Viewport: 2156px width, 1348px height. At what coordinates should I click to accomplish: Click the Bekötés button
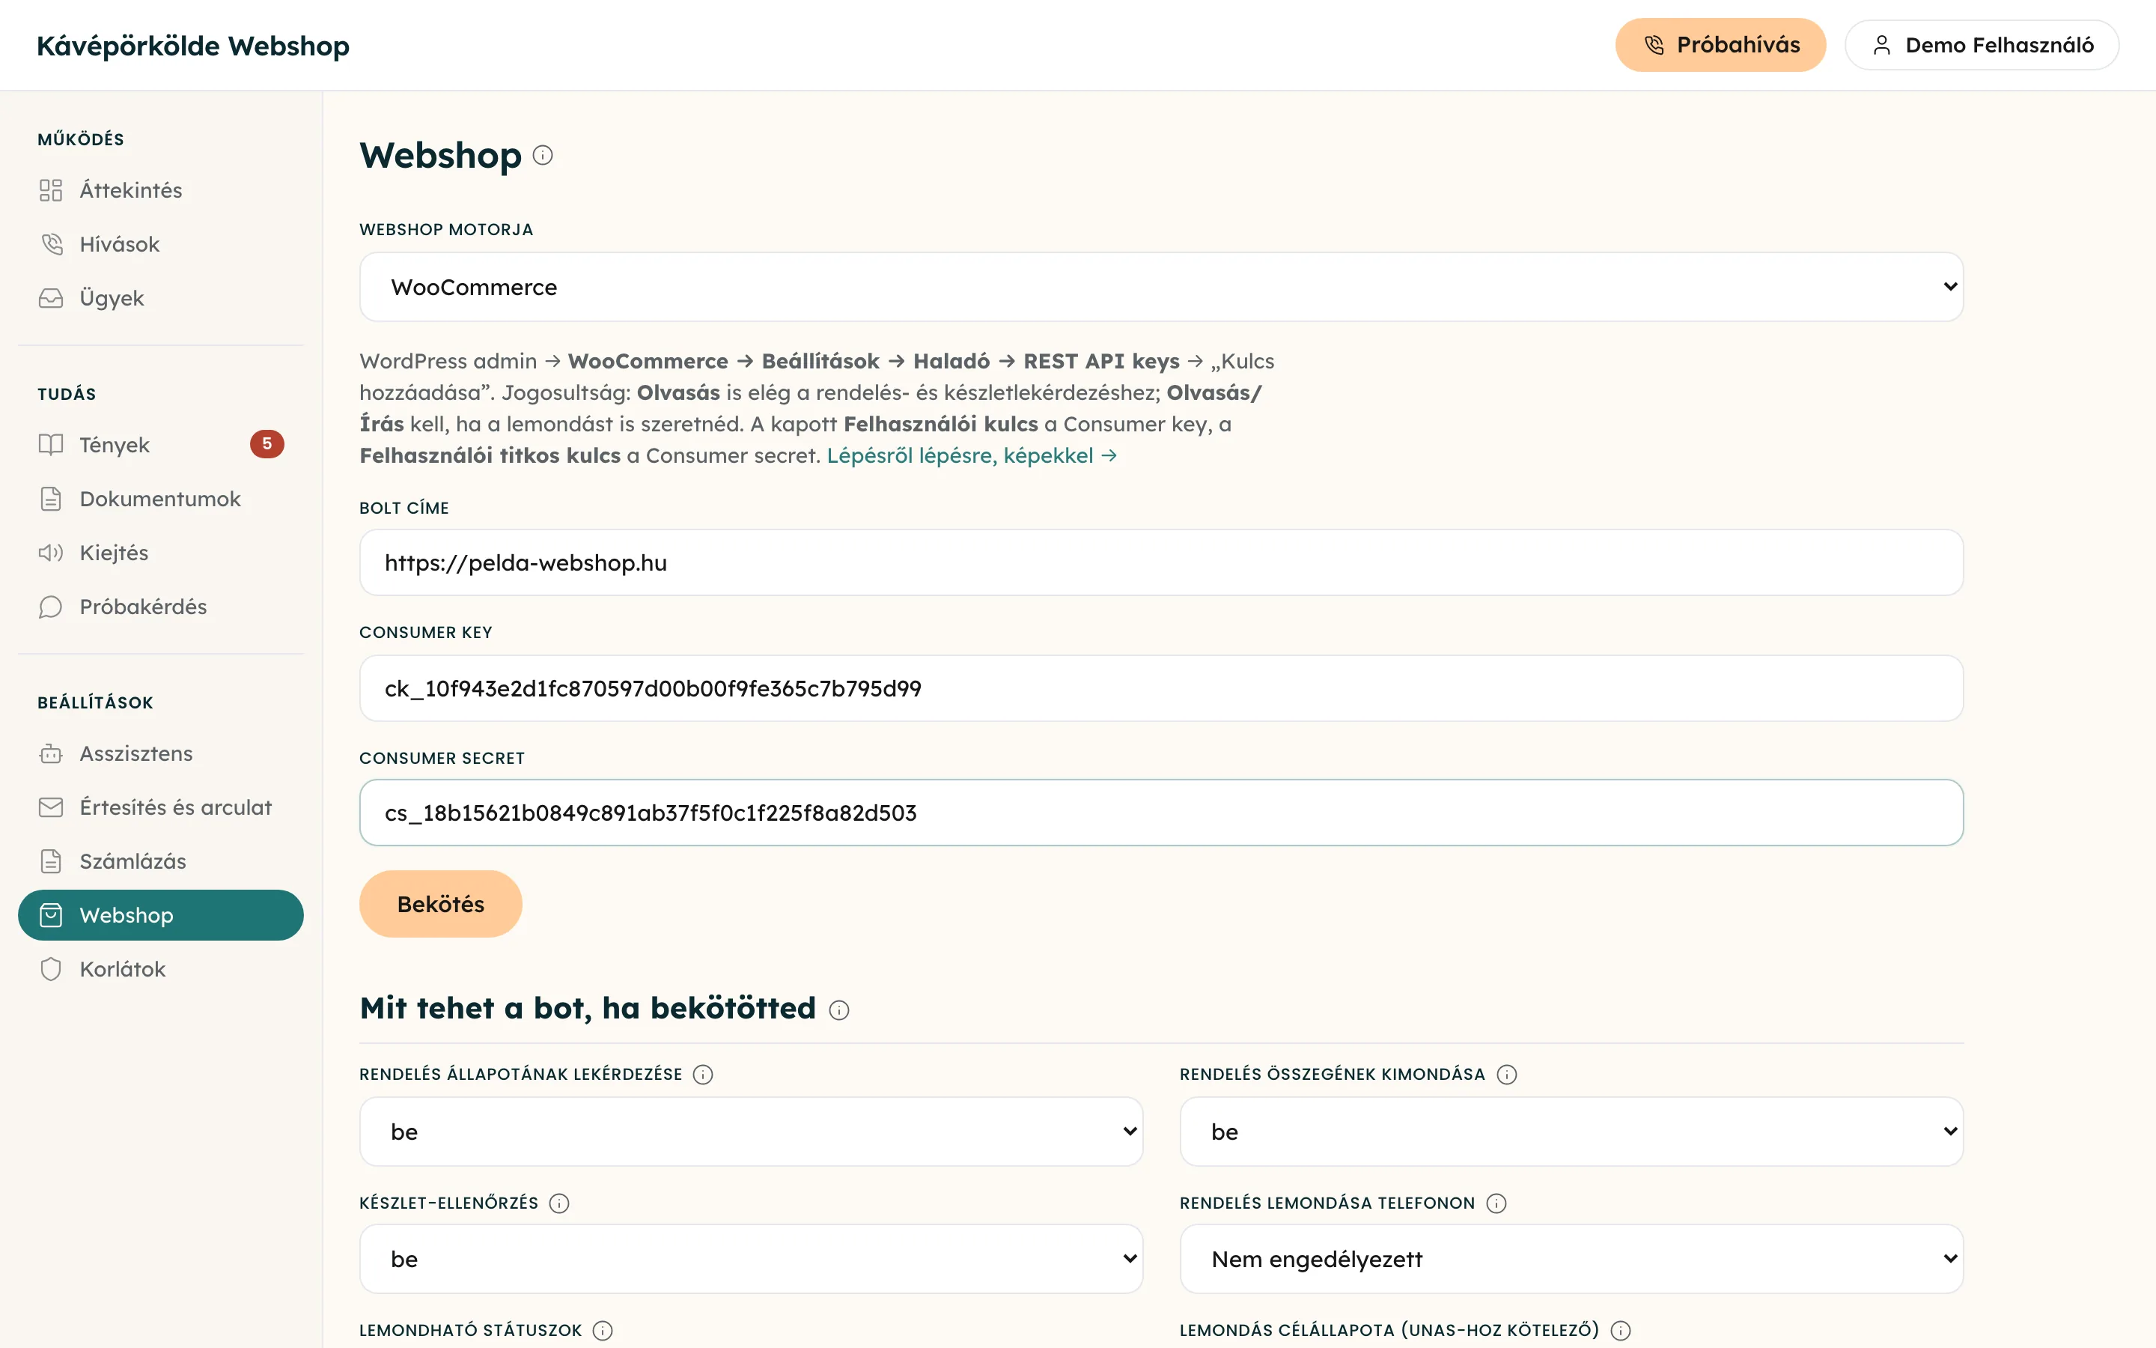(440, 904)
